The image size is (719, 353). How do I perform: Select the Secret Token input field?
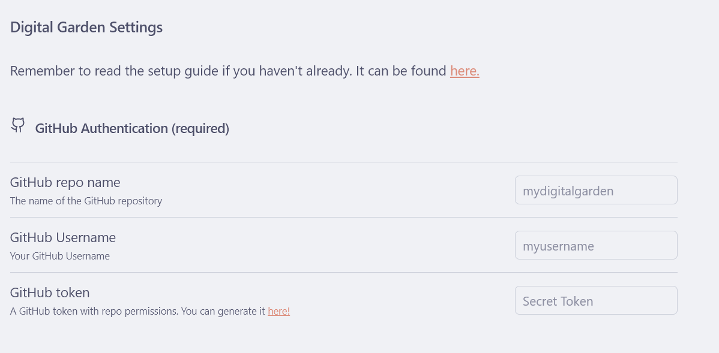coord(595,300)
